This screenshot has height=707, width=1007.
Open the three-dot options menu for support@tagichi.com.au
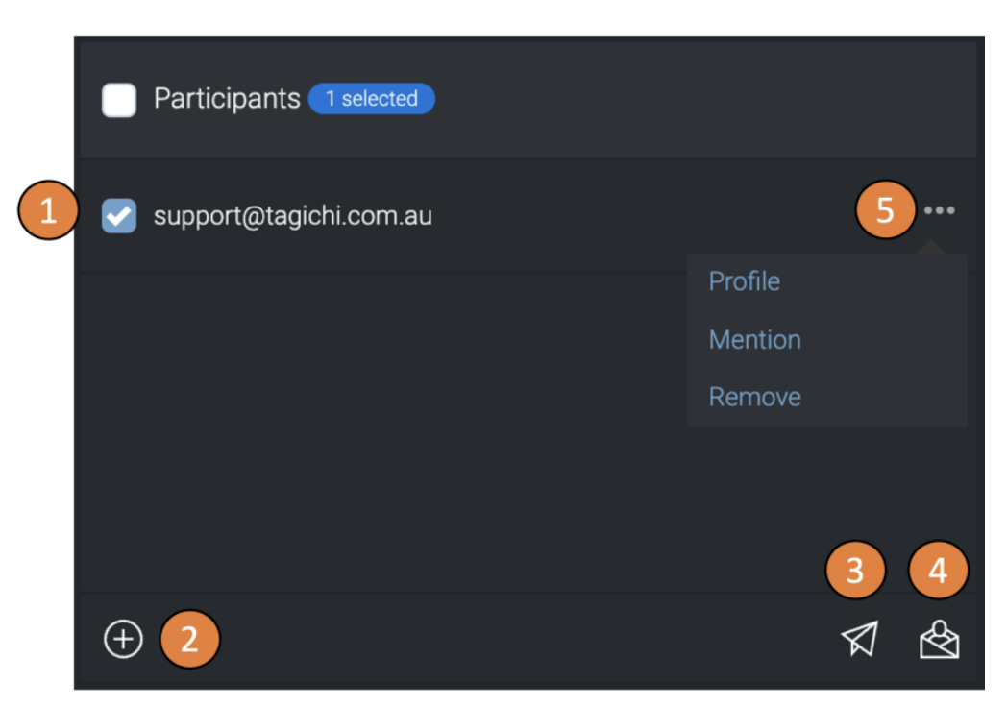(x=939, y=210)
